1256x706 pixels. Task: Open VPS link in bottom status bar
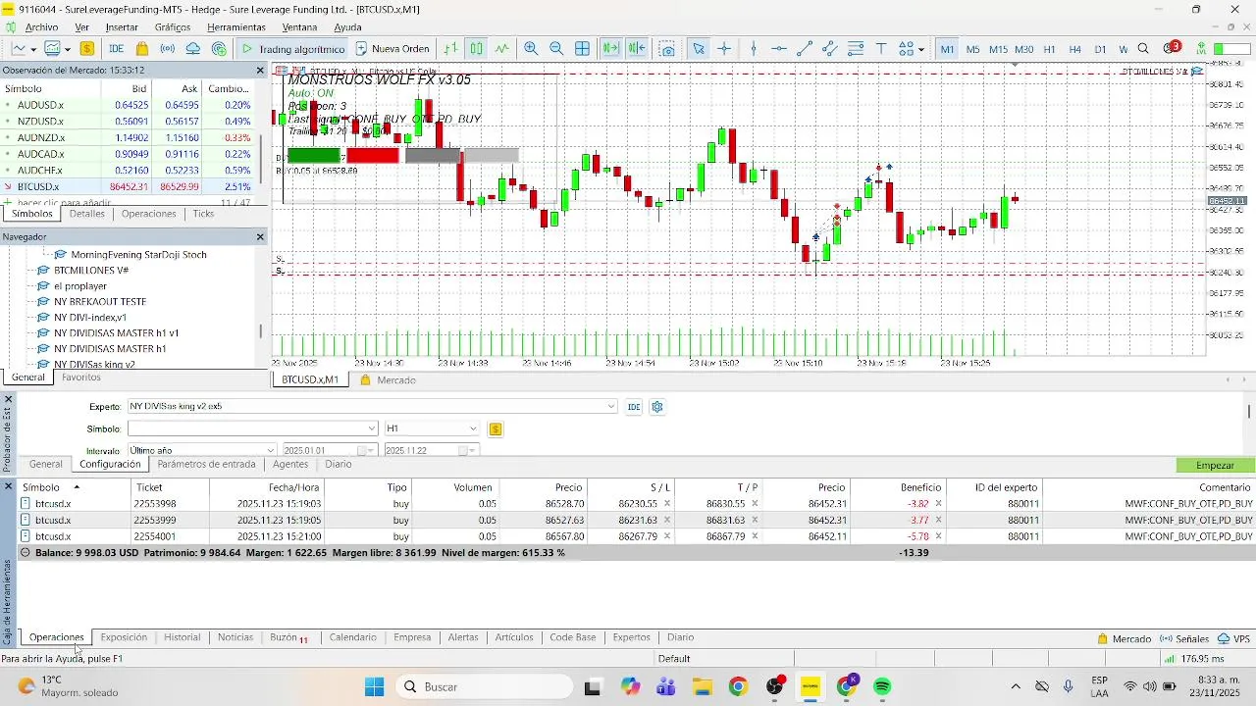(x=1234, y=638)
